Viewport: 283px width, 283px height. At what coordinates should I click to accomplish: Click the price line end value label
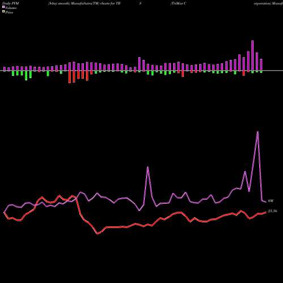click(272, 211)
